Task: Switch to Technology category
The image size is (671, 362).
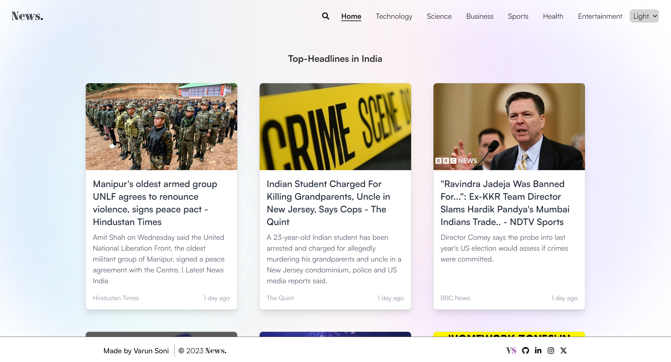Action: tap(394, 16)
